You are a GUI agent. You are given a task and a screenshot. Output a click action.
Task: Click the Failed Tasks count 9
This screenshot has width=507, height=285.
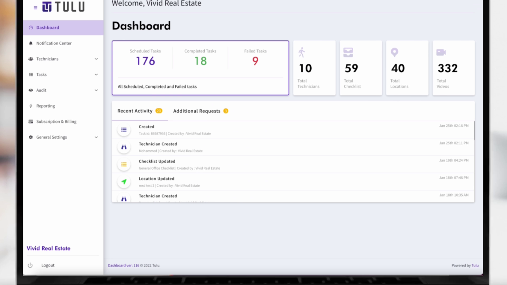pyautogui.click(x=255, y=61)
